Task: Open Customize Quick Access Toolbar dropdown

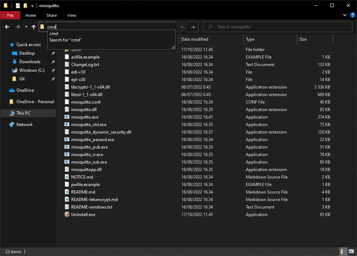Action: (32, 6)
